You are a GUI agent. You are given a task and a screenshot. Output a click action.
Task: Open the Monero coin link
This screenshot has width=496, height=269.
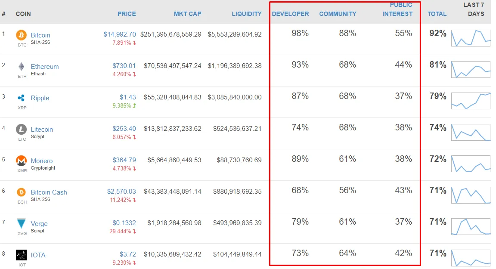42,161
